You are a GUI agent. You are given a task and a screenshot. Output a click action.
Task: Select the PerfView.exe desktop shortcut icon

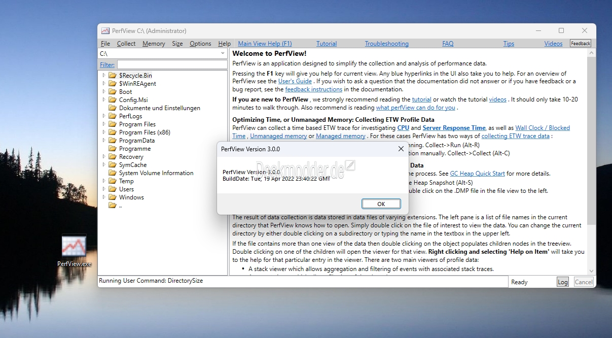[x=74, y=246]
